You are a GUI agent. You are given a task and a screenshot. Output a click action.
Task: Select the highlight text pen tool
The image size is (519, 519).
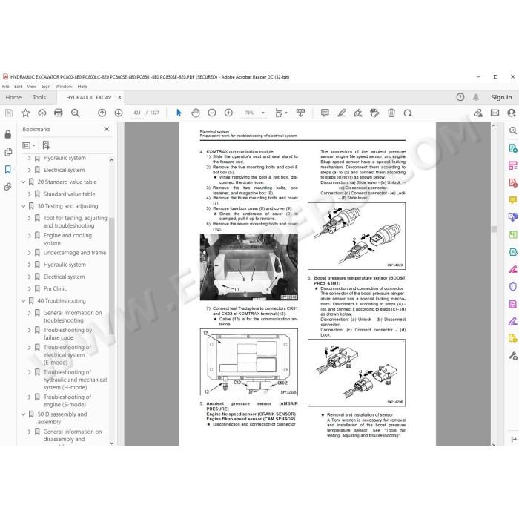(341, 113)
